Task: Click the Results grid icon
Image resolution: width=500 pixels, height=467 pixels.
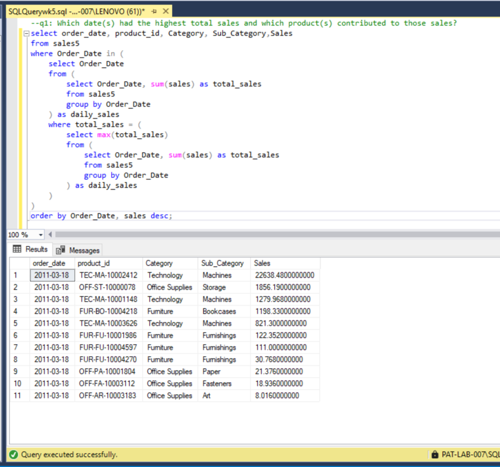Action: coord(17,249)
